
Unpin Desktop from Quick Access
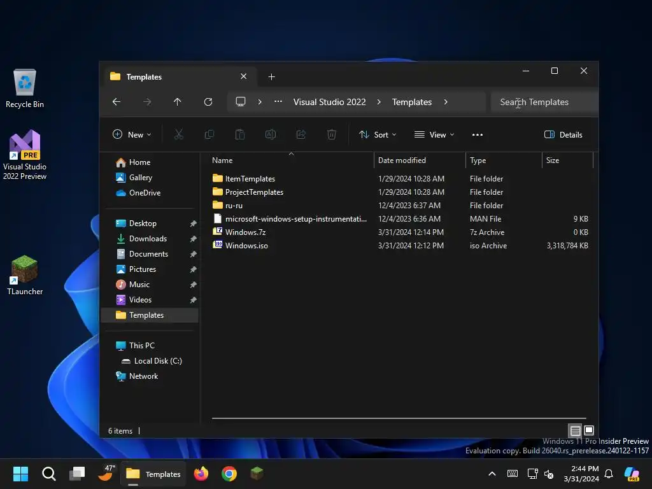[193, 223]
